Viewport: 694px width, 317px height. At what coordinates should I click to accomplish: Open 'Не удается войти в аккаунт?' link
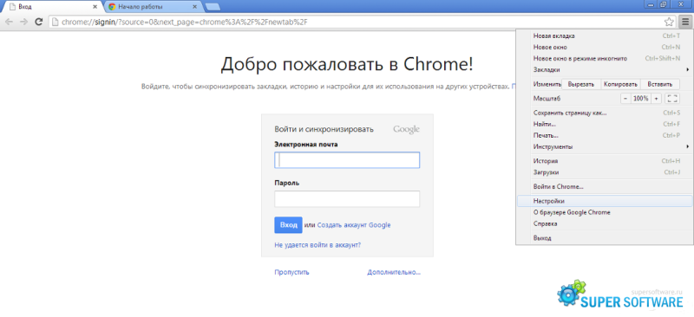[318, 244]
